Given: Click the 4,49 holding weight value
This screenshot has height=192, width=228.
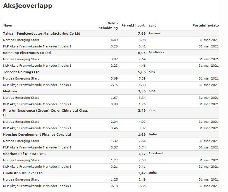Looking at the screenshot, I should [114, 40].
